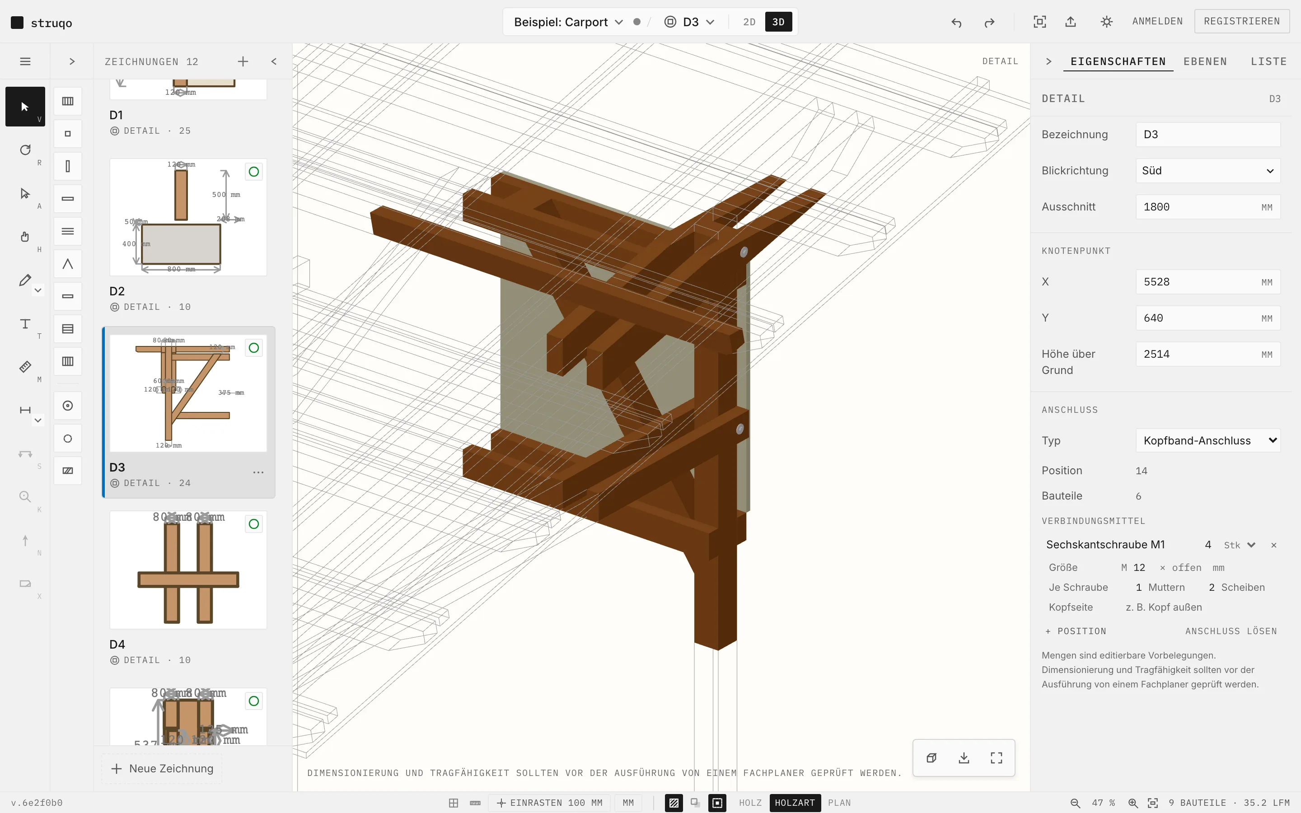Toggle light theme sun icon

(1106, 22)
